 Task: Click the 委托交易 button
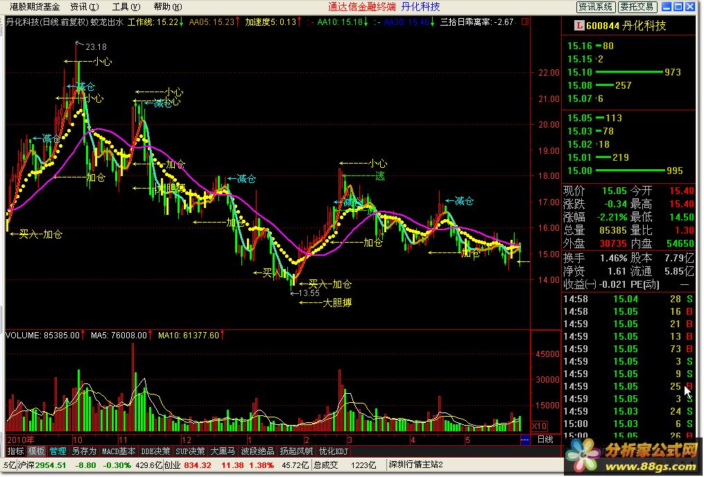click(x=638, y=7)
